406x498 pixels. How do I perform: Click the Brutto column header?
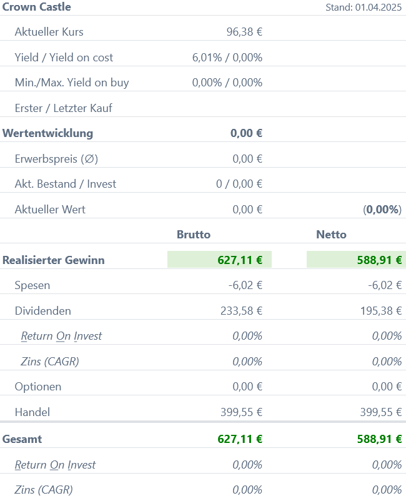194,235
